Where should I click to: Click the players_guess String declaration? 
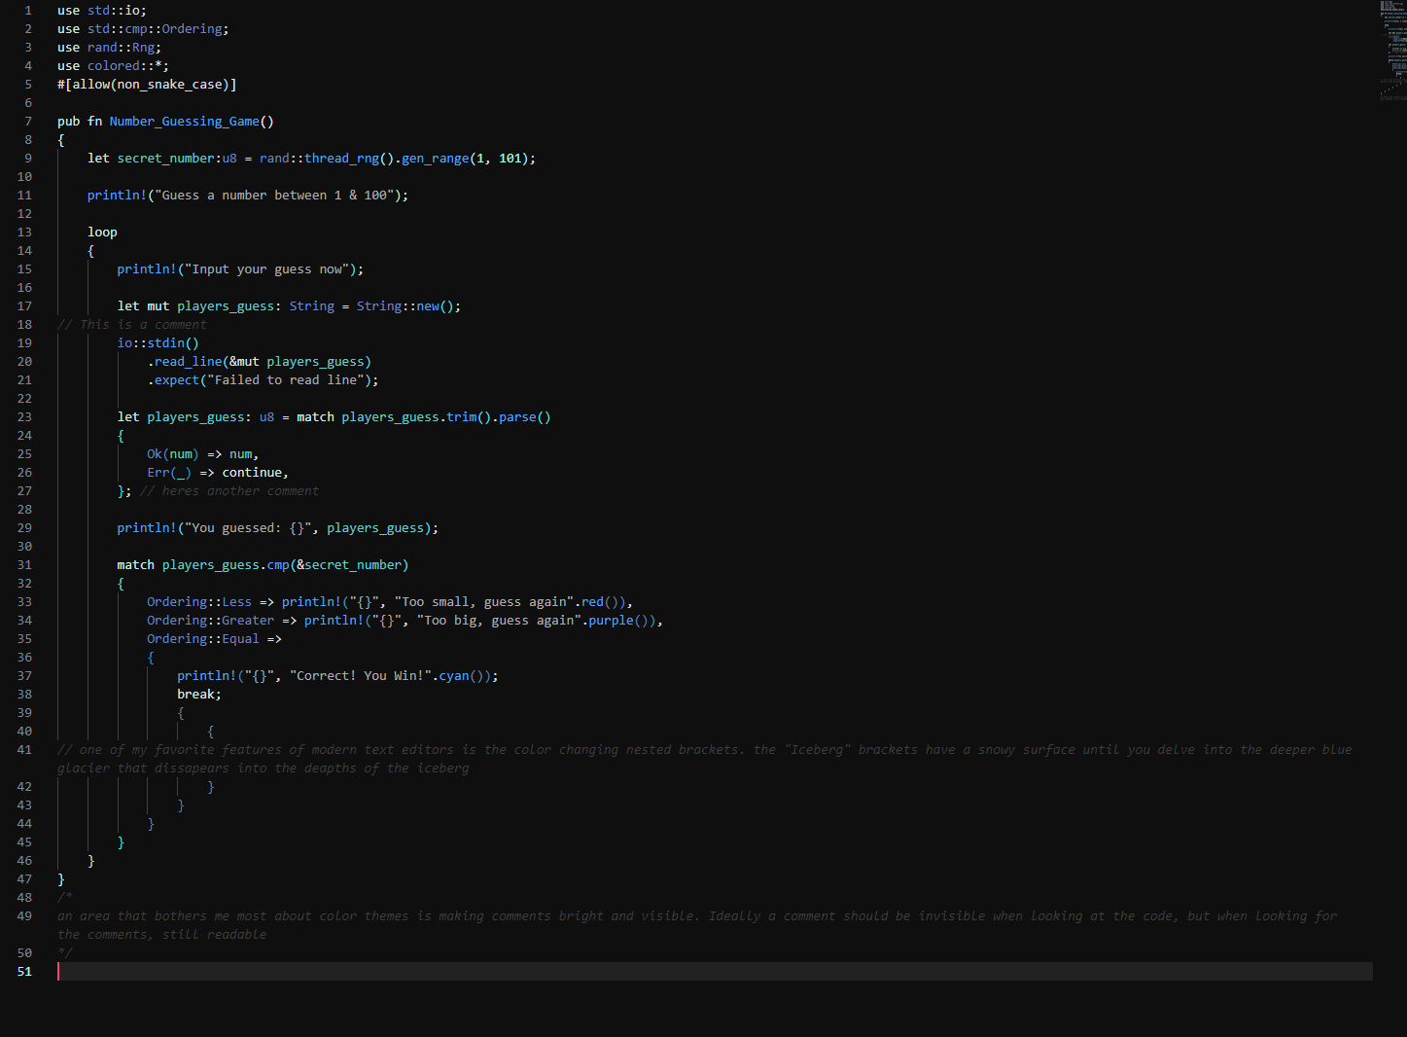click(226, 305)
